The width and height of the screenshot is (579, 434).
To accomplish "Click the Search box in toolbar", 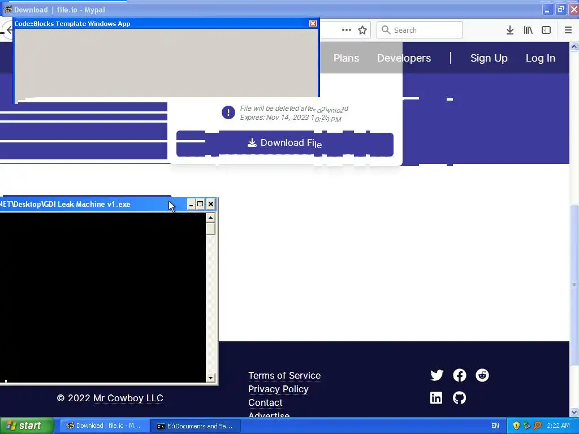I will (x=420, y=30).
